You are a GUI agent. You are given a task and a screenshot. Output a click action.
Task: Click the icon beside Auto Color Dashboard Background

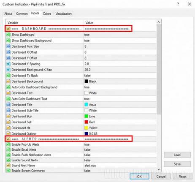(8, 87)
